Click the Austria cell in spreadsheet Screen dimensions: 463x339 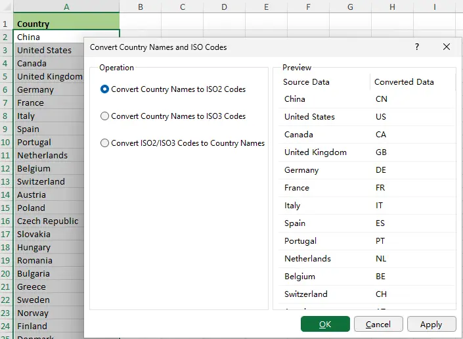click(x=49, y=194)
